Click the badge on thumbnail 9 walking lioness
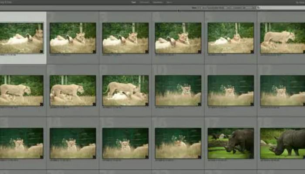 [x=146, y=104]
